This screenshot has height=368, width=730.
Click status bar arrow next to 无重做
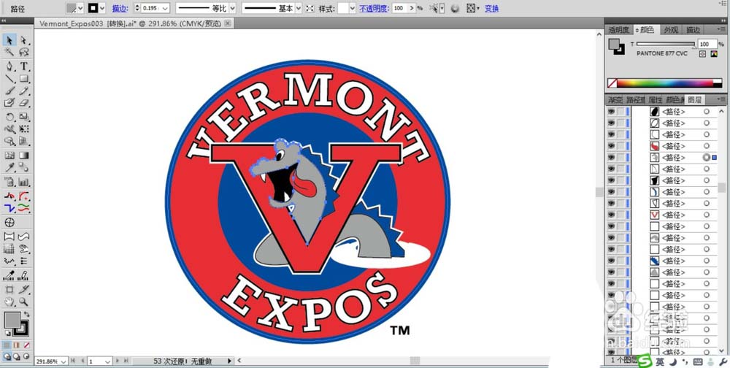(229, 361)
